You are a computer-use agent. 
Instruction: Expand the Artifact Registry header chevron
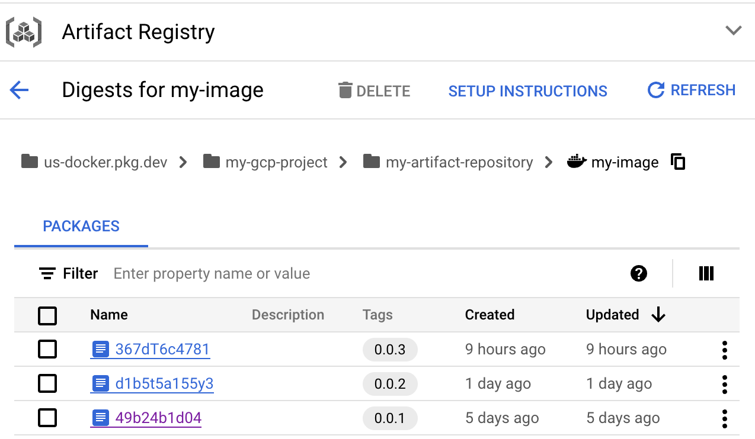click(734, 31)
